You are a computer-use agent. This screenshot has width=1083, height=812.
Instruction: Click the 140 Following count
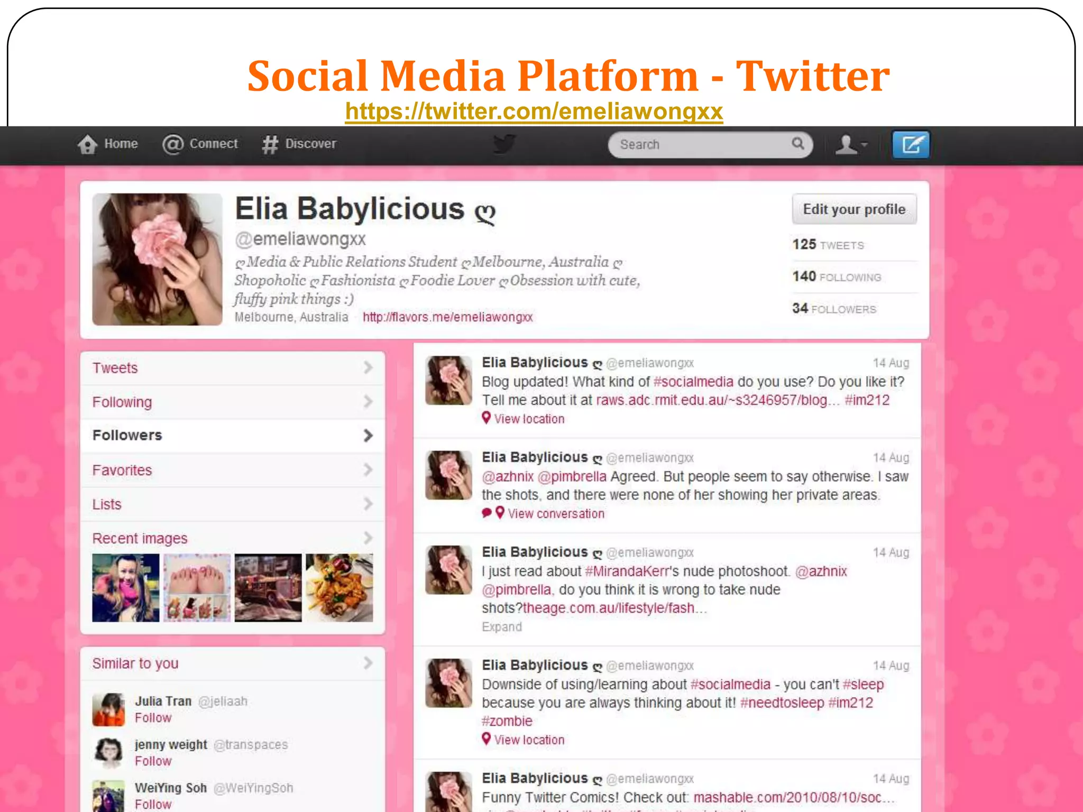(837, 276)
